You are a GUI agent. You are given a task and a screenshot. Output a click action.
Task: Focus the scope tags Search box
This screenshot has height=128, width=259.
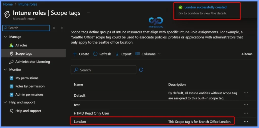pos(103,70)
